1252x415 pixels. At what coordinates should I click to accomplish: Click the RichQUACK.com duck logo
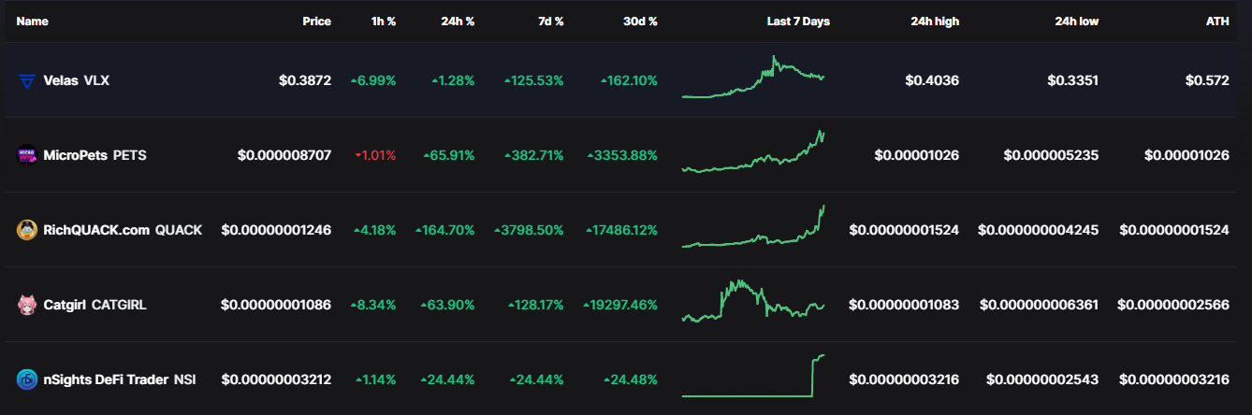(x=27, y=230)
